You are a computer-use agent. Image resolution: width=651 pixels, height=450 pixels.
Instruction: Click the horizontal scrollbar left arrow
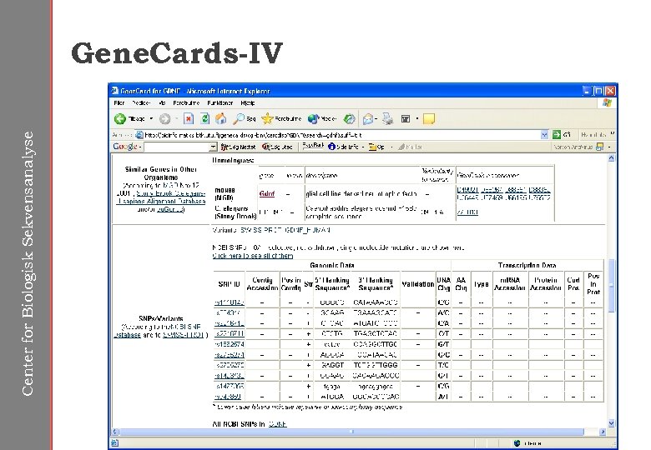click(x=116, y=432)
